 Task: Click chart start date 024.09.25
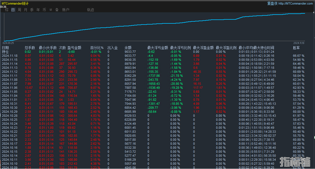pyautogui.click(x=8, y=43)
